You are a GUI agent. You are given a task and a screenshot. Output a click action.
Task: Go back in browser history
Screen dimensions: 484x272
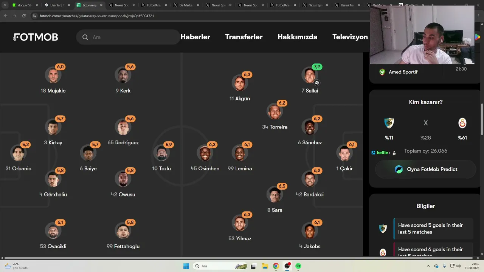tap(6, 16)
